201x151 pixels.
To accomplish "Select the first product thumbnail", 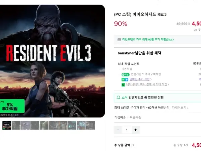I will pos(7,125).
